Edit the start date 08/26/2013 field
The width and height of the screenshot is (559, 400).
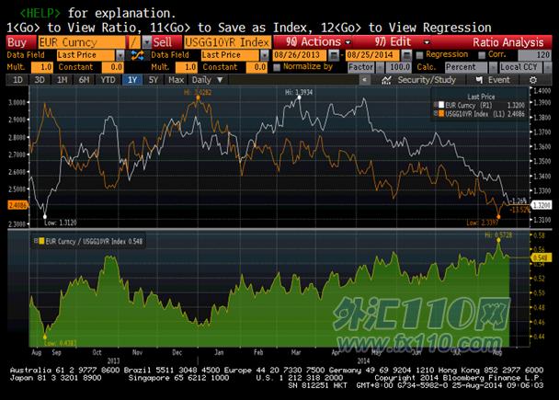[300, 55]
